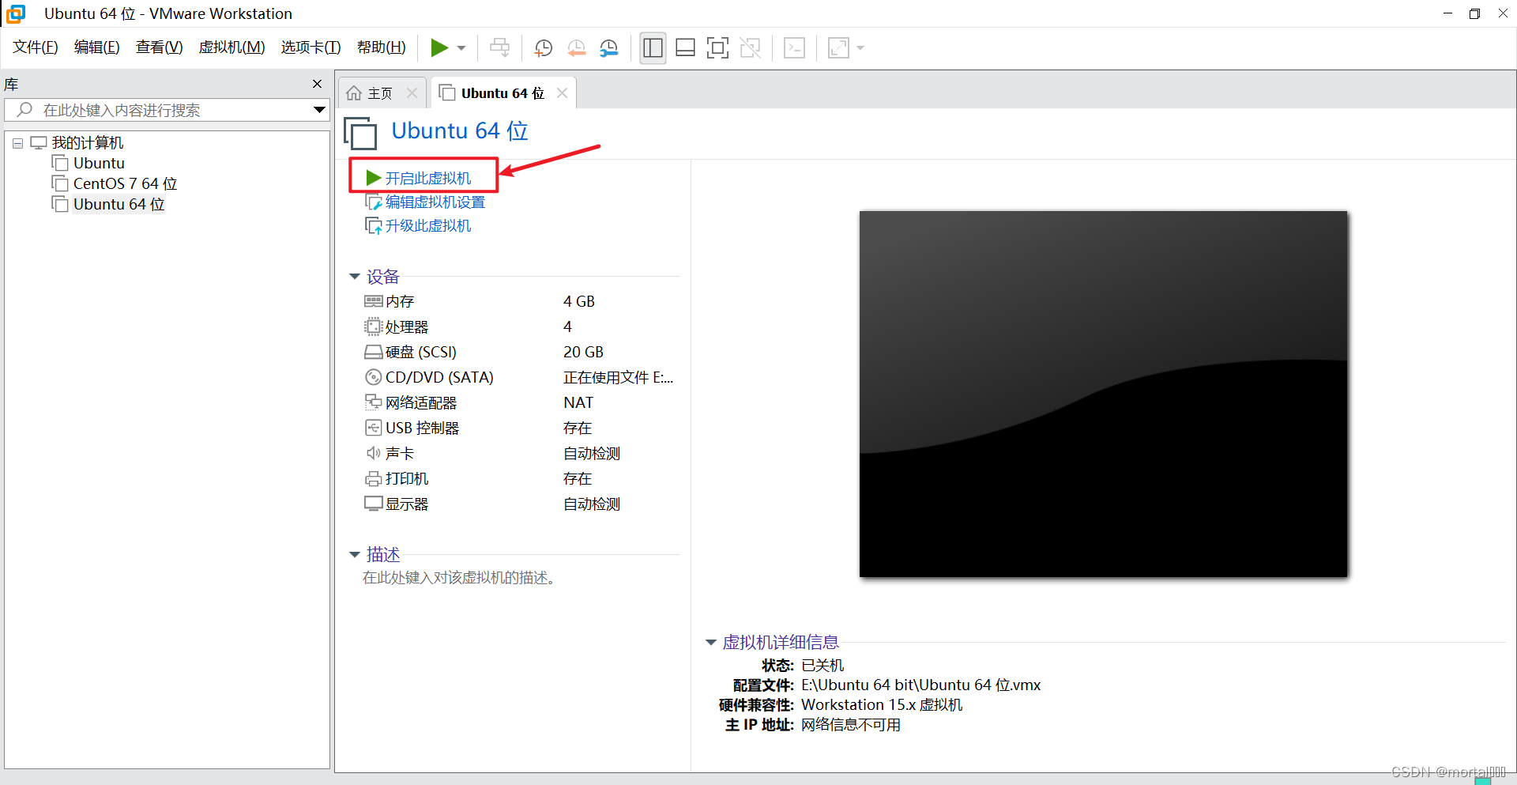Take a snapshot of the virtual machine
The width and height of the screenshot is (1517, 785).
pyautogui.click(x=544, y=48)
